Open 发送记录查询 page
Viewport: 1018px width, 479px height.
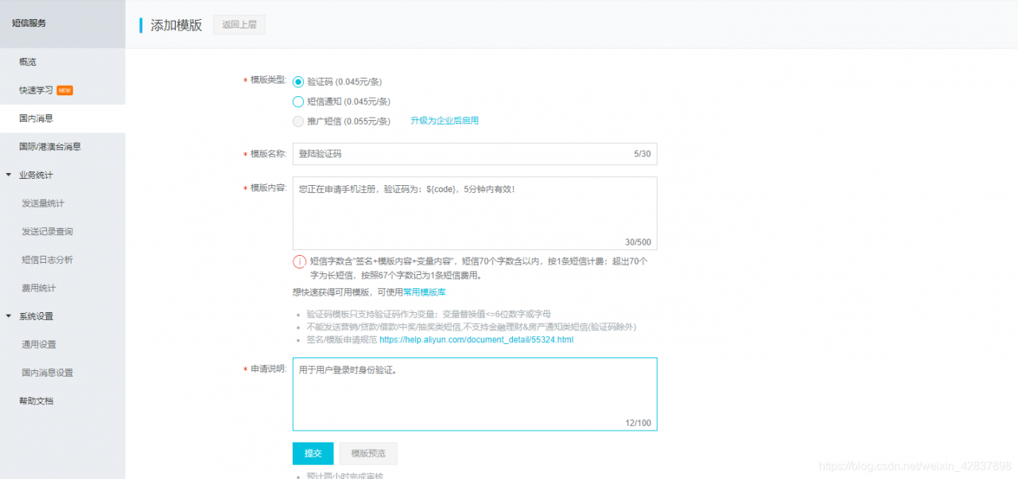point(48,231)
